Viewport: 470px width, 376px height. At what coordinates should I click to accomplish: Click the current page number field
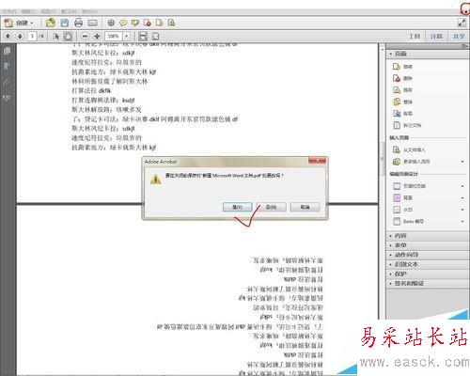pos(32,37)
